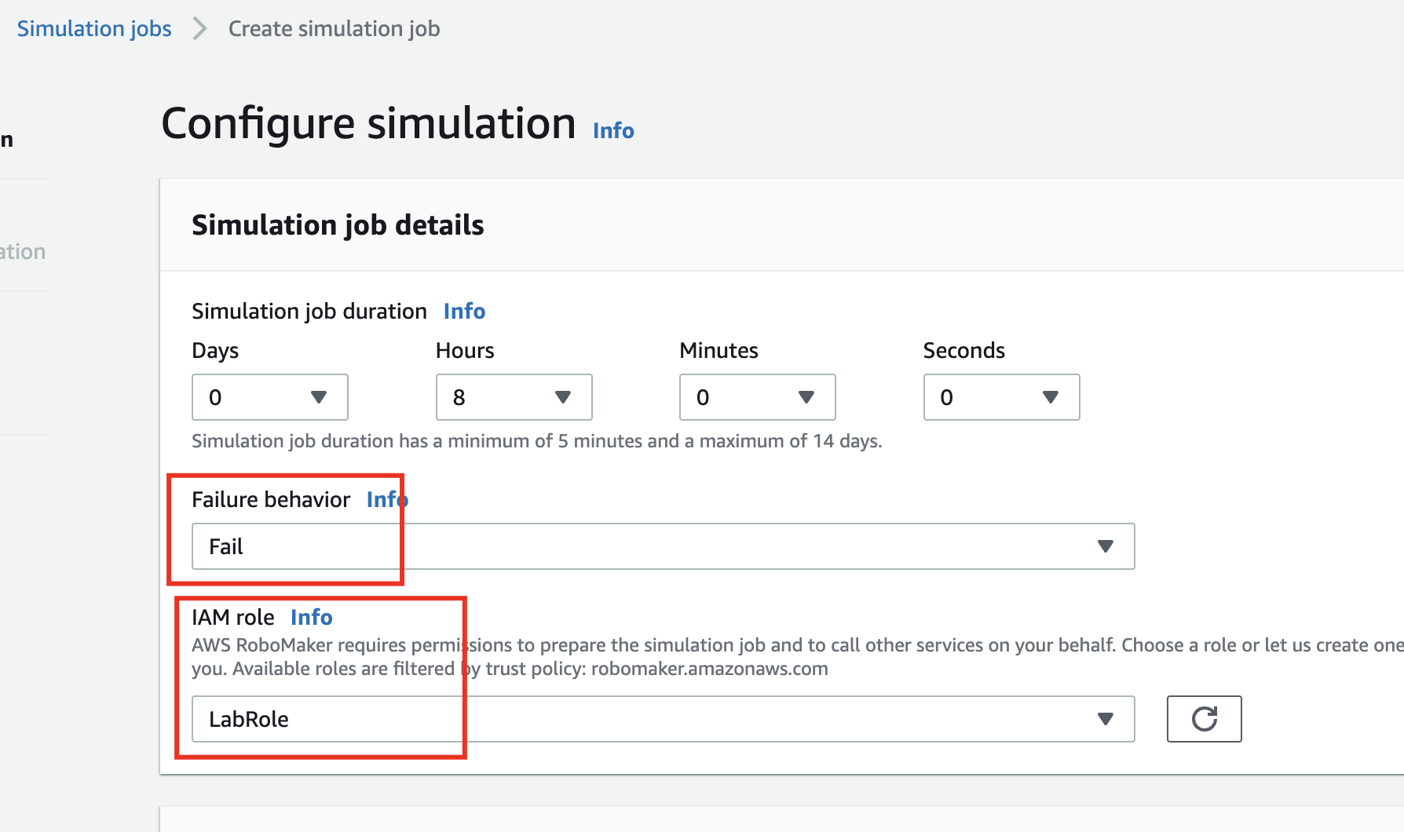Show Info for Failure behavior
Image resolution: width=1404 pixels, height=832 pixels.
click(387, 500)
